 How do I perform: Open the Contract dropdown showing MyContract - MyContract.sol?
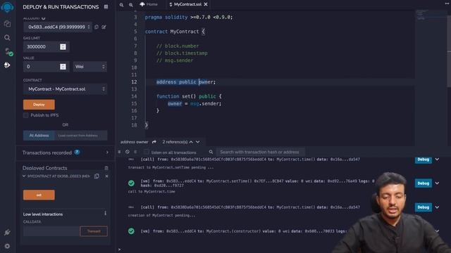[65, 89]
